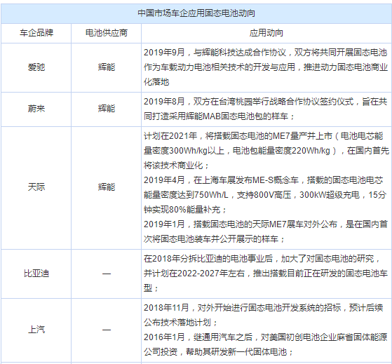This screenshot has width=392, height=364.
Task: Click 辉能 supplier cell in 蔚来 row
Action: 107,109
